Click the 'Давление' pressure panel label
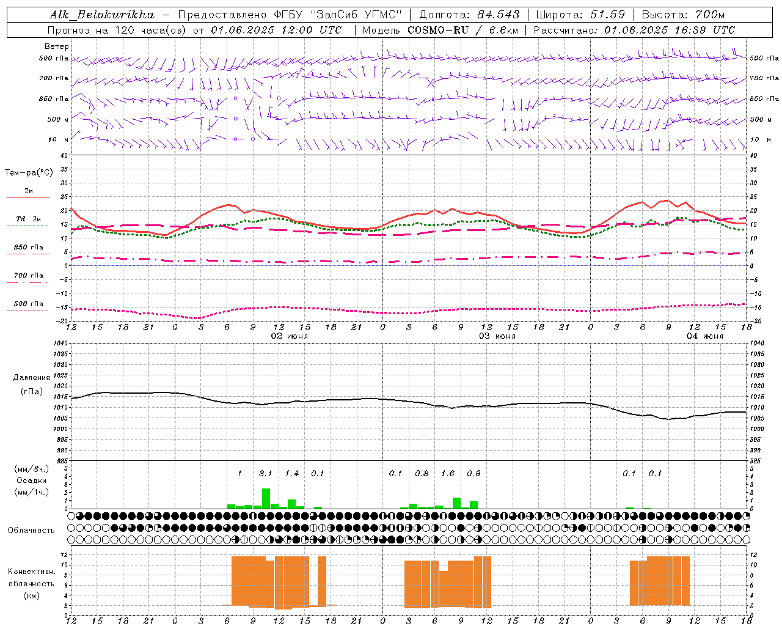 pos(32,378)
